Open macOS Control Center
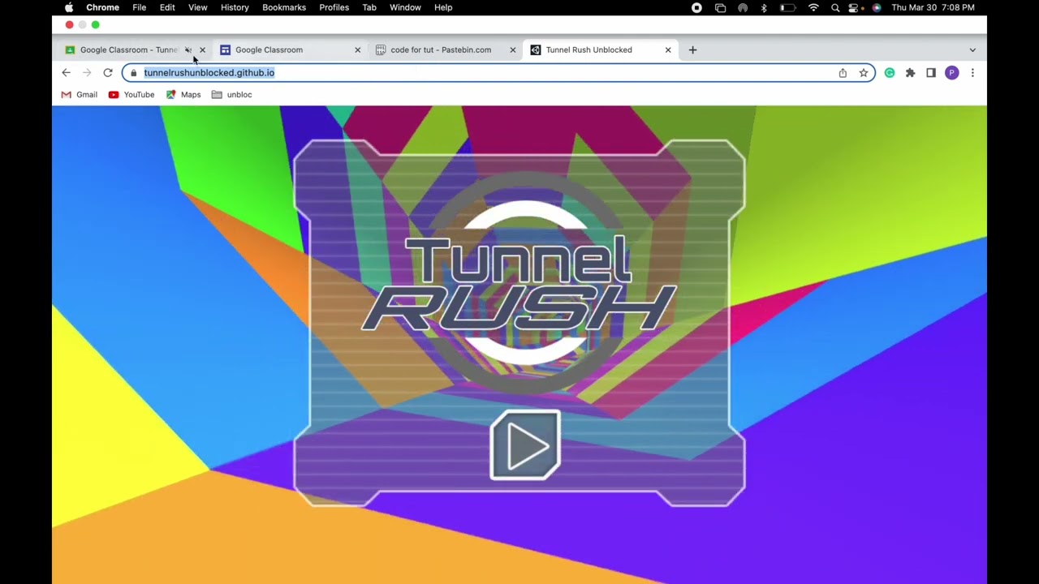The image size is (1039, 584). (855, 7)
